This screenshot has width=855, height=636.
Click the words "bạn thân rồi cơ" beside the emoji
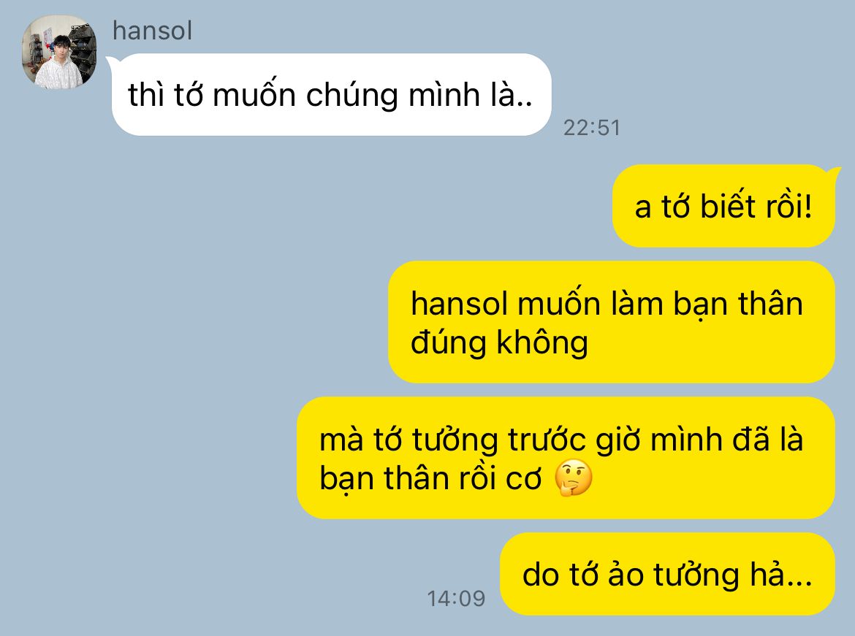pyautogui.click(x=430, y=478)
